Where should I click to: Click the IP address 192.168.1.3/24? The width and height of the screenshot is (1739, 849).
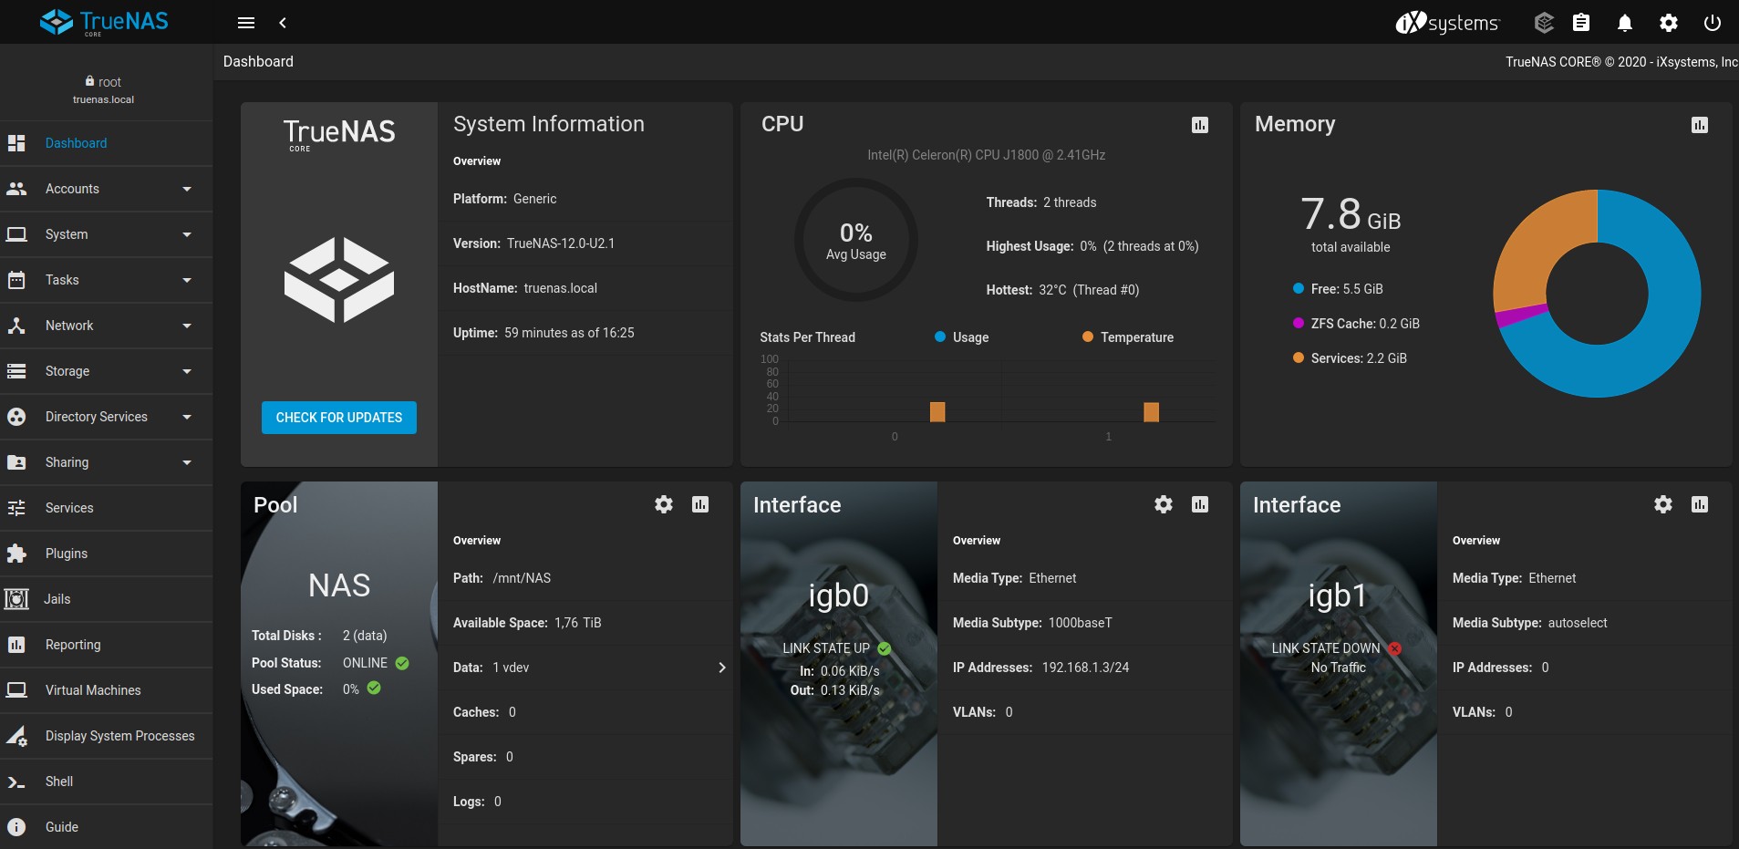point(1085,668)
